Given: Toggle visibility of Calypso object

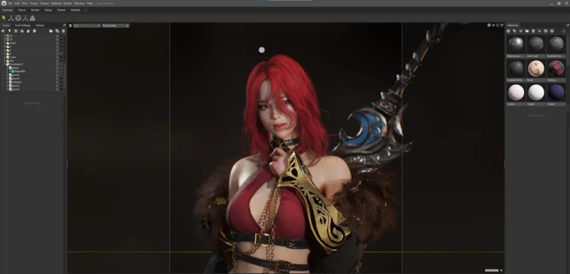Looking at the screenshot, I should (x=61, y=82).
